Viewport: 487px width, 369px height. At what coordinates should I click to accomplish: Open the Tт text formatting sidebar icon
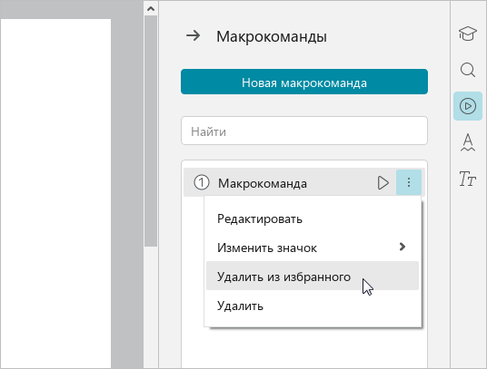467,179
